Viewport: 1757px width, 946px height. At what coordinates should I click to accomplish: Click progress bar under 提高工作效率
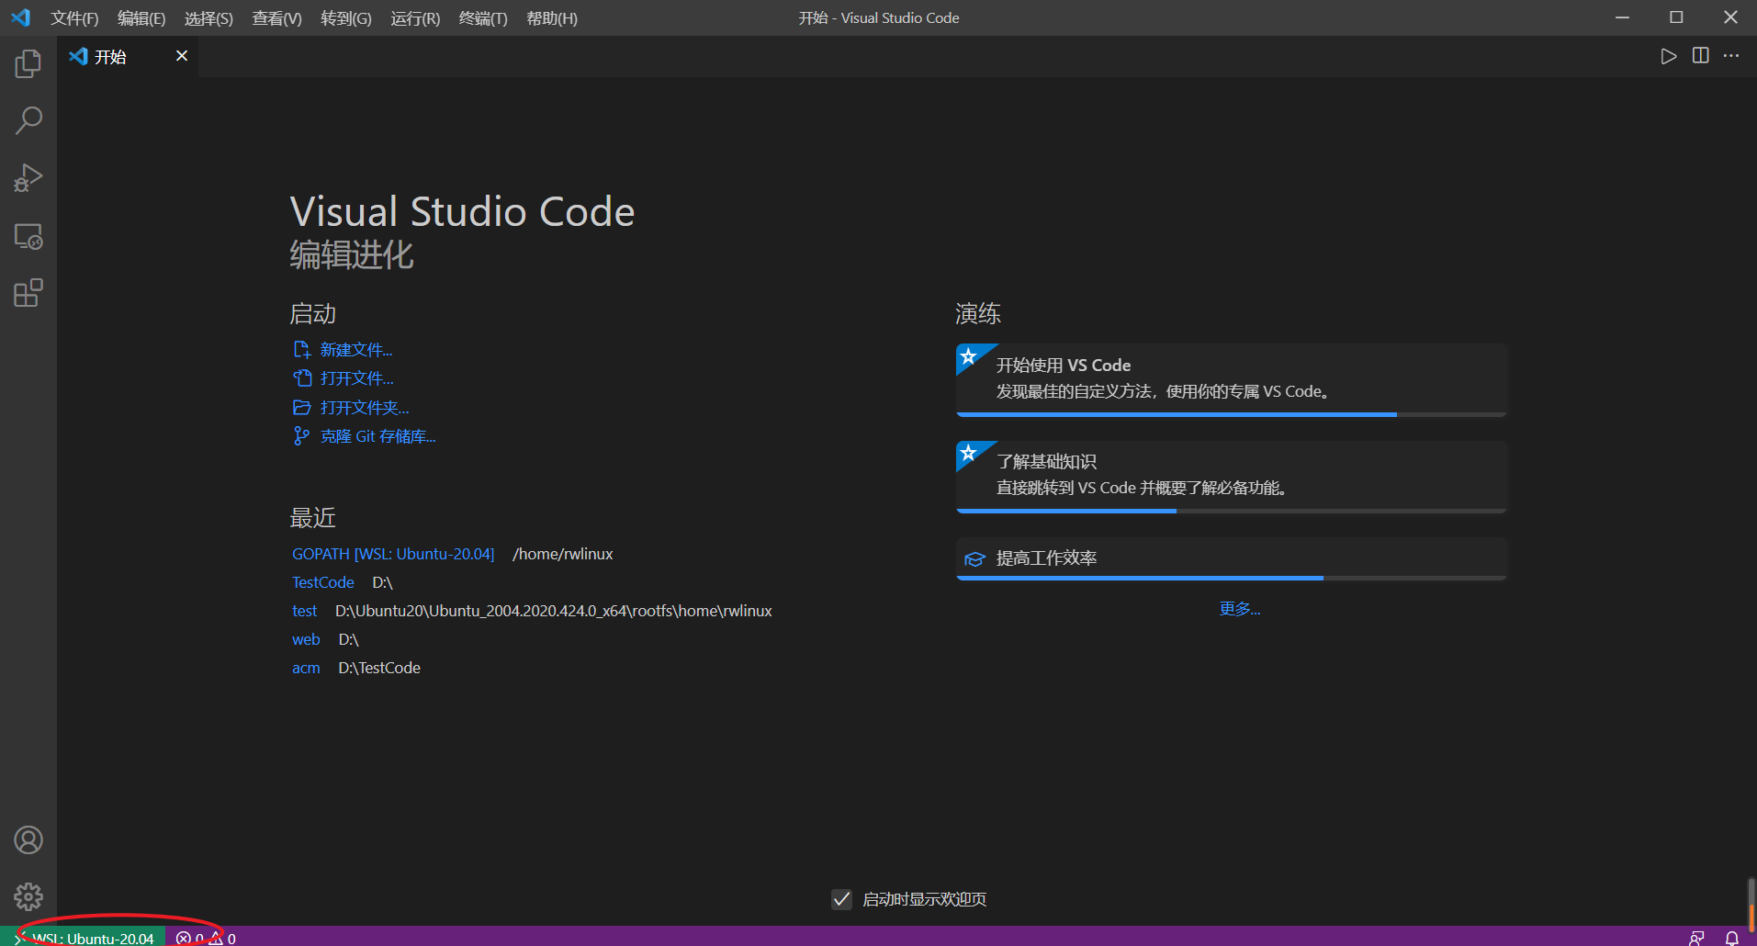click(x=1232, y=578)
